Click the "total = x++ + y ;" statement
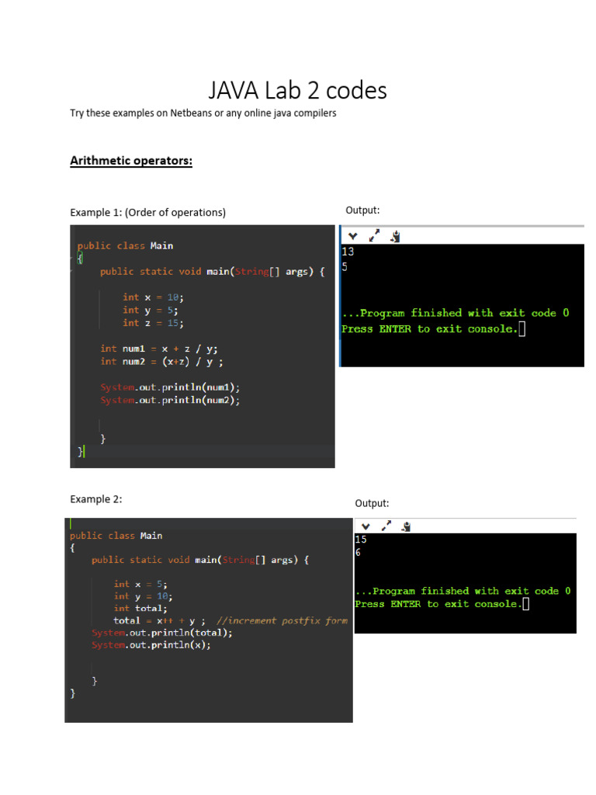Image resolution: width=596 pixels, height=795 pixels. point(159,620)
